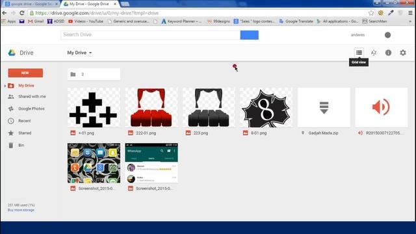
Task: Open the SearchMan bookmark
Action: click(374, 21)
